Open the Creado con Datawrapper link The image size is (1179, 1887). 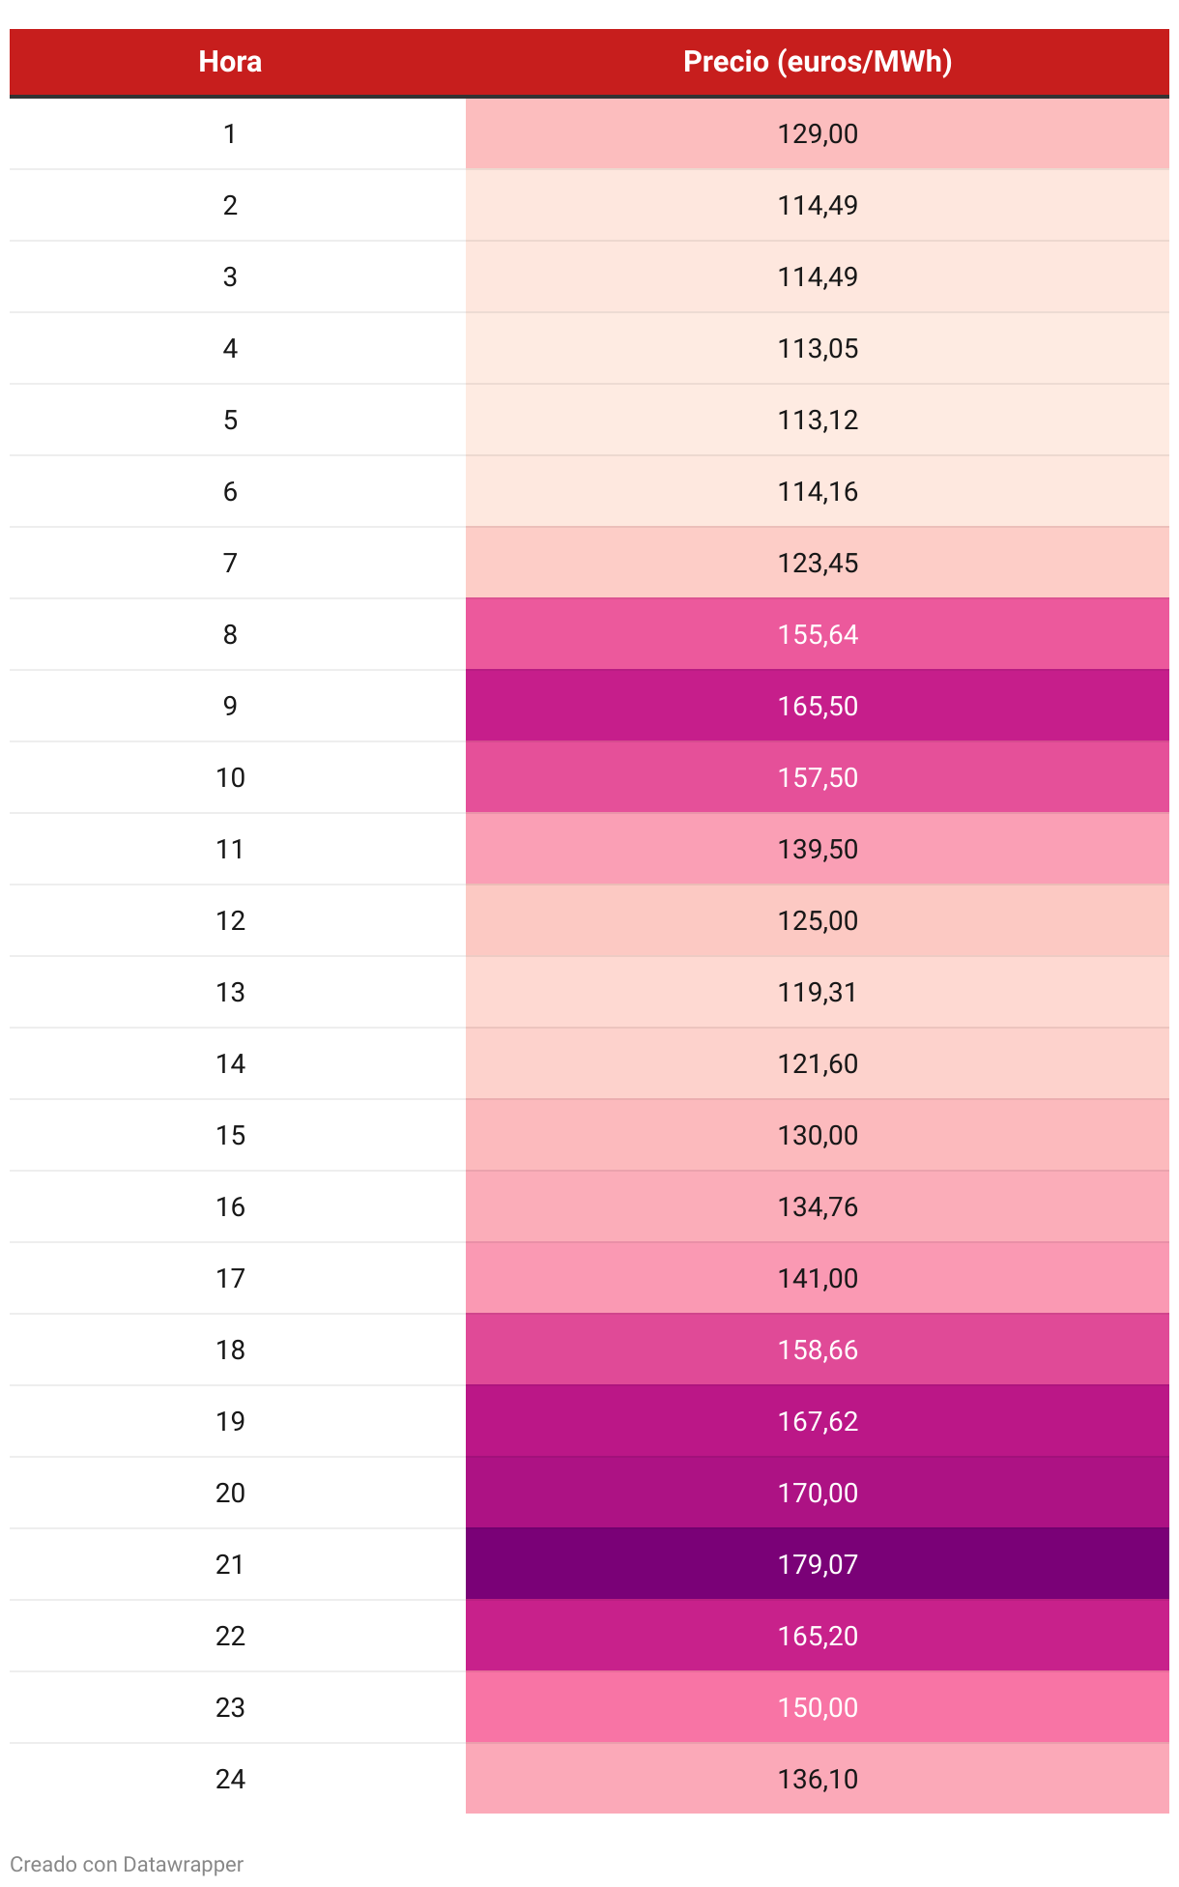[127, 1864]
